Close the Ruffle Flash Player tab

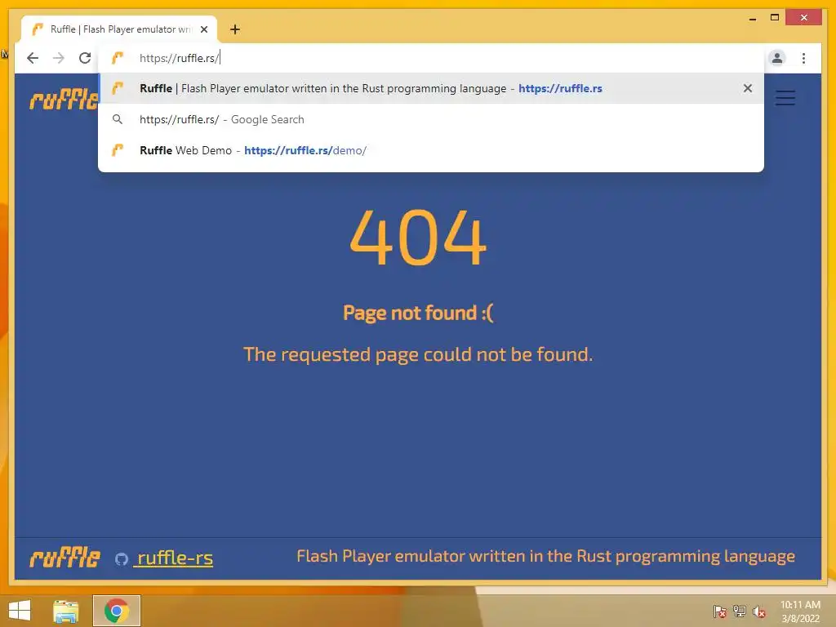pyautogui.click(x=203, y=29)
